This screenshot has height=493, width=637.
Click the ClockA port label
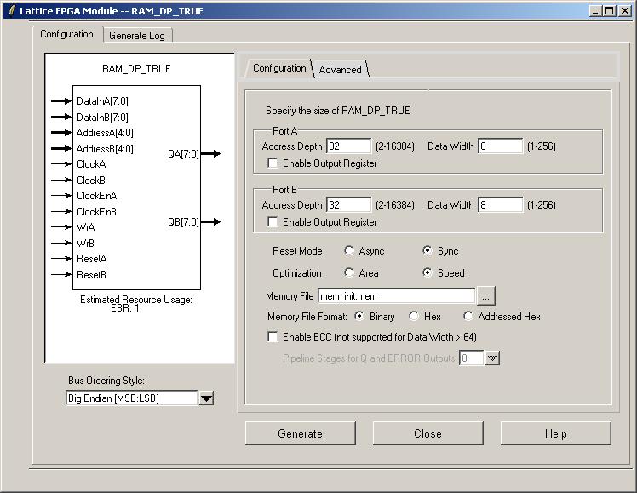point(91,164)
